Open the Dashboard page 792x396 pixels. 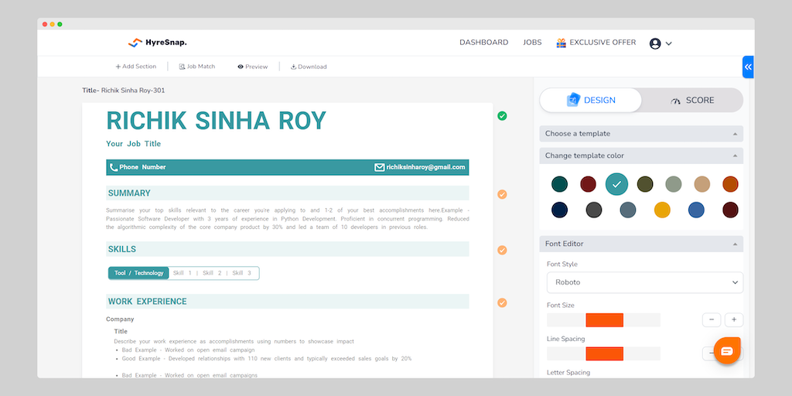pos(484,43)
